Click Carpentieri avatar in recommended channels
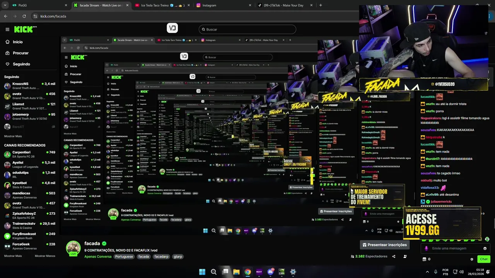This screenshot has width=495, height=278. (7, 154)
